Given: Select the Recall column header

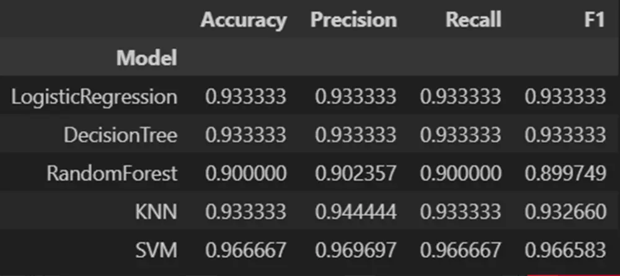Looking at the screenshot, I should (x=472, y=20).
